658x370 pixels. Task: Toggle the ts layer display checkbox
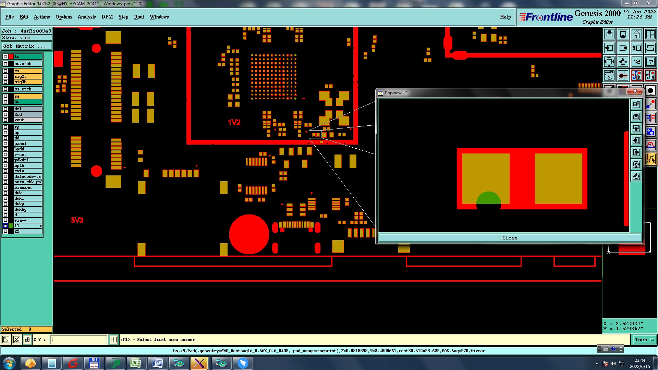pos(5,57)
